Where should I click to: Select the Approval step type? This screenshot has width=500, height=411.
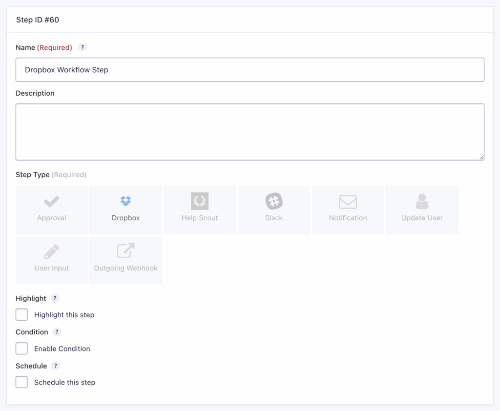point(51,209)
